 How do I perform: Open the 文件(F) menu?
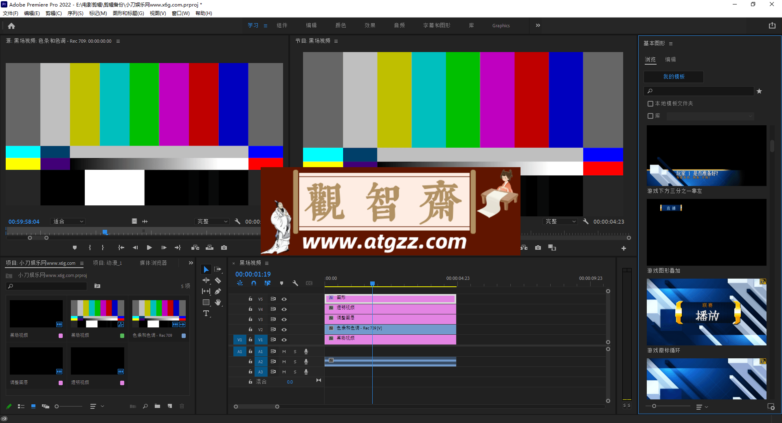coord(10,13)
